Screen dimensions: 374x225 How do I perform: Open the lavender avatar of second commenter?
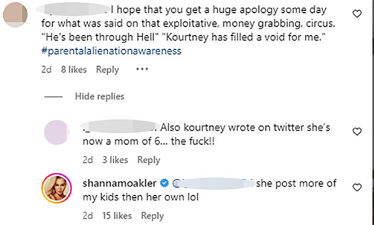coord(57,132)
